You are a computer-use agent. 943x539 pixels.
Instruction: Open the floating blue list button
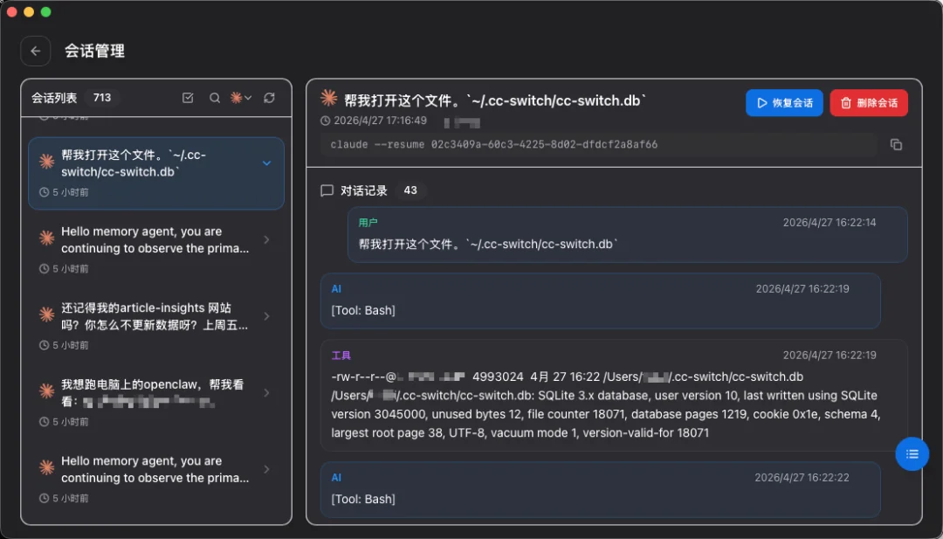[912, 454]
